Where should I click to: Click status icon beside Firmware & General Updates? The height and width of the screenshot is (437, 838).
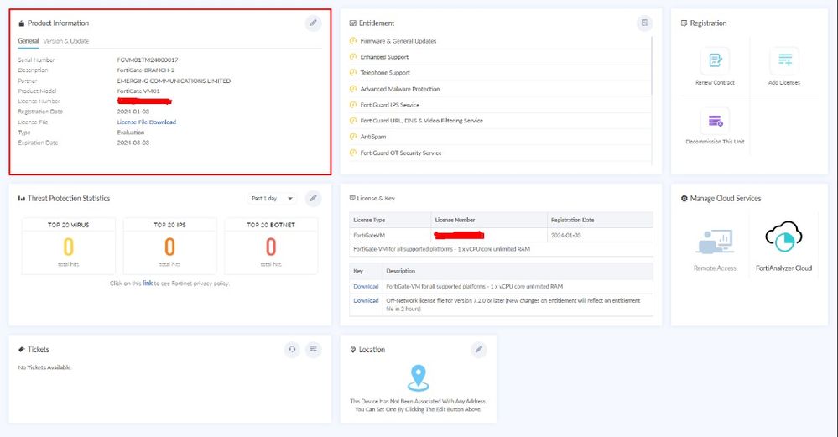352,40
